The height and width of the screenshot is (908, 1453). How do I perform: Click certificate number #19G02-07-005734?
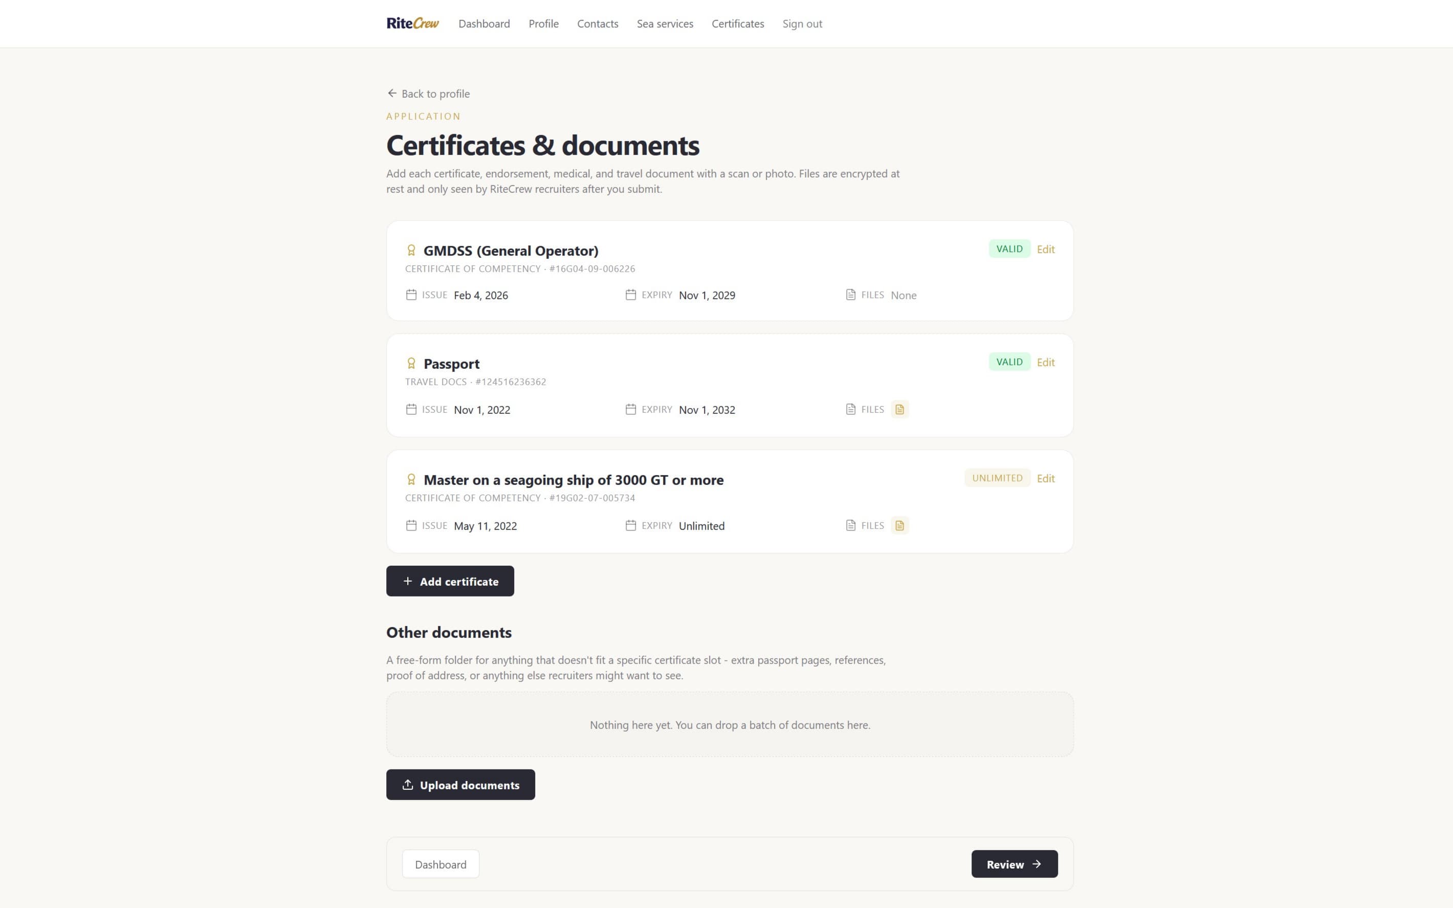592,498
